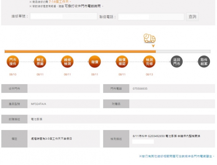Select the grey 取件結案 step circle
Screen dimensions: 217x165
coord(204,62)
